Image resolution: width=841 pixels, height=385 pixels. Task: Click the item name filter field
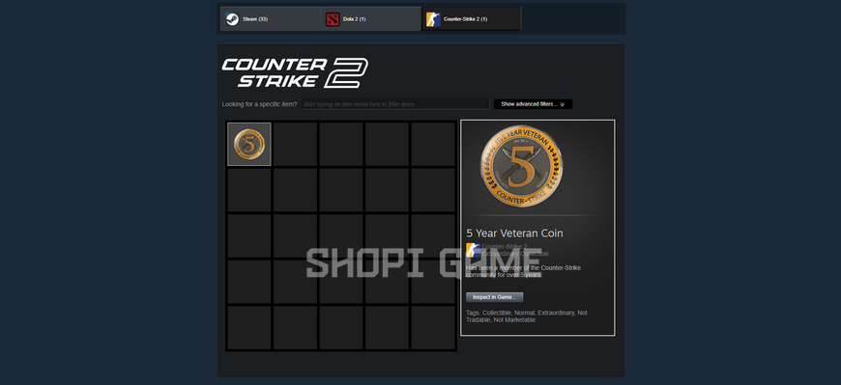pyautogui.click(x=395, y=104)
